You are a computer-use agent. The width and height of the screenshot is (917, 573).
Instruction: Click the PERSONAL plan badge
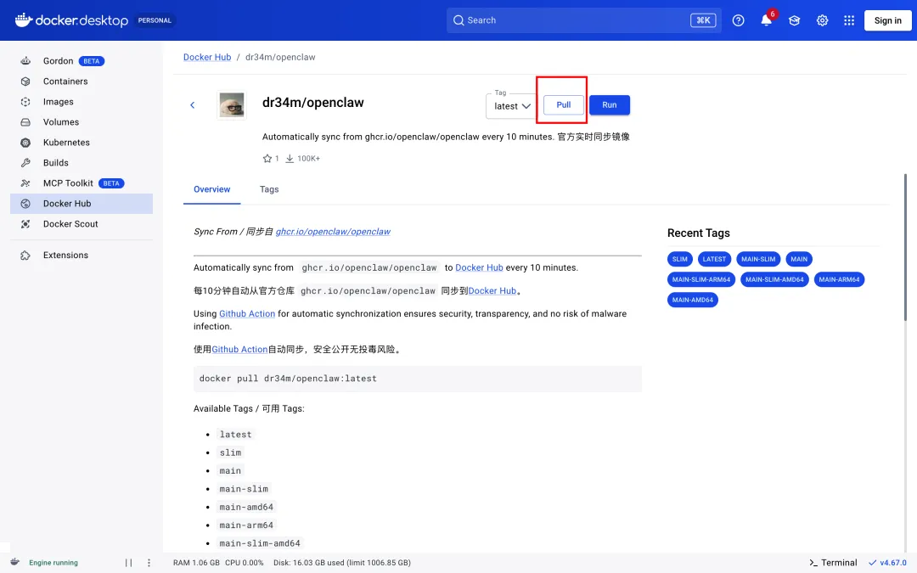(x=155, y=20)
